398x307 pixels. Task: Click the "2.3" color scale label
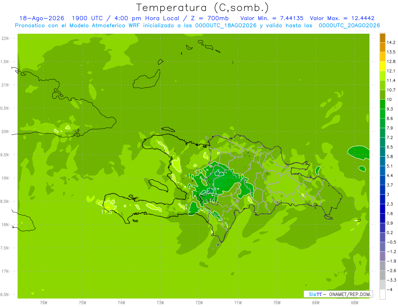point(390,204)
